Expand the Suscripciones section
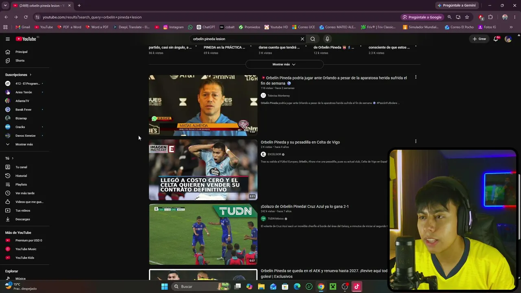The width and height of the screenshot is (521, 293). pyautogui.click(x=18, y=75)
